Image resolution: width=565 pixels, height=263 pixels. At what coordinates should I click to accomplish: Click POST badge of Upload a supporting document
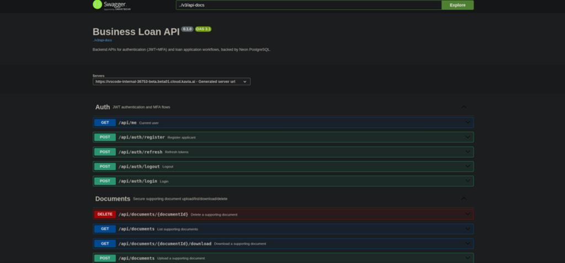105,258
